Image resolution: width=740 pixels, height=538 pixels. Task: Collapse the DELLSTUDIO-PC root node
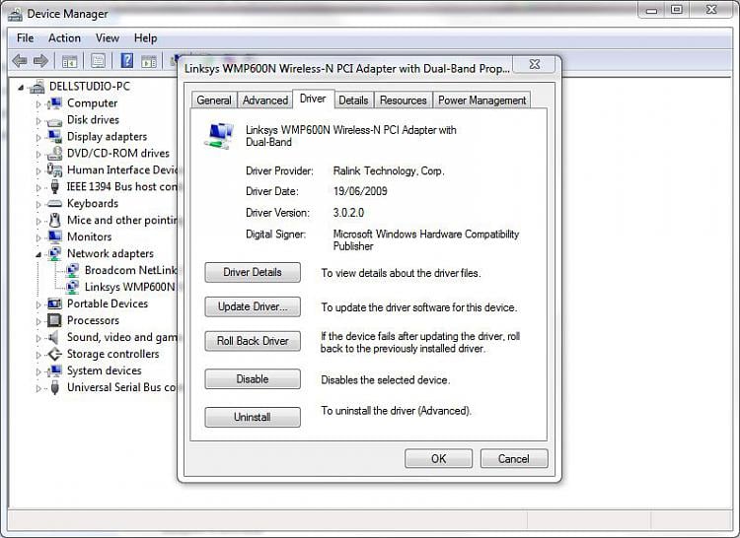click(x=21, y=87)
